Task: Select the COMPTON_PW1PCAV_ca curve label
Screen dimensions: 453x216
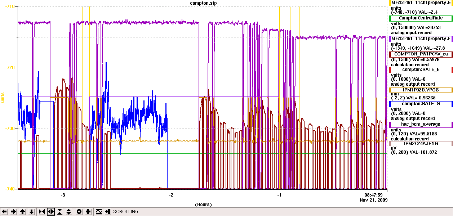Action: point(421,54)
